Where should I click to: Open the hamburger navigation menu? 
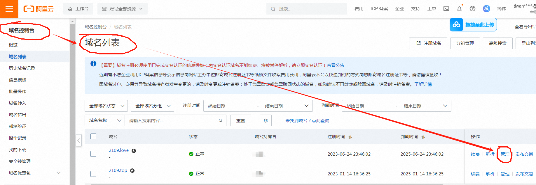pyautogui.click(x=9, y=9)
